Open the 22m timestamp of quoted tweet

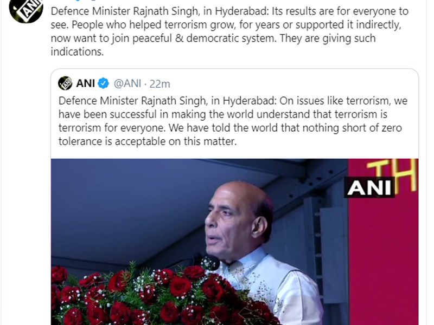pyautogui.click(x=159, y=84)
